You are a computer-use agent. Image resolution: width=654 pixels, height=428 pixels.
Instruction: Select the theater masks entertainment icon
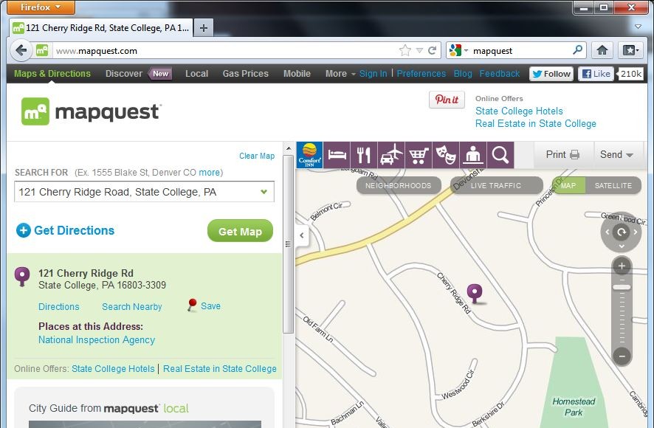coord(445,155)
